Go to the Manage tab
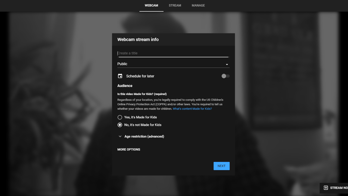348x196 pixels. [198, 5]
